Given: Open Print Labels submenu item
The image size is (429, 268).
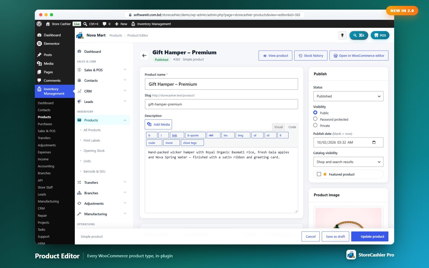Looking at the screenshot, I should [92, 140].
